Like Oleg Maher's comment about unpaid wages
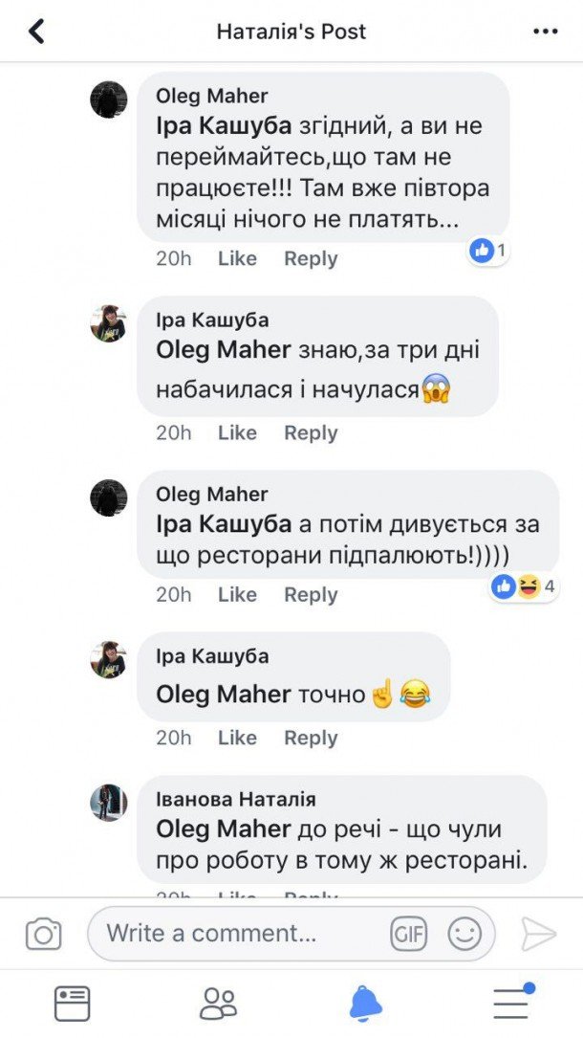 click(237, 258)
